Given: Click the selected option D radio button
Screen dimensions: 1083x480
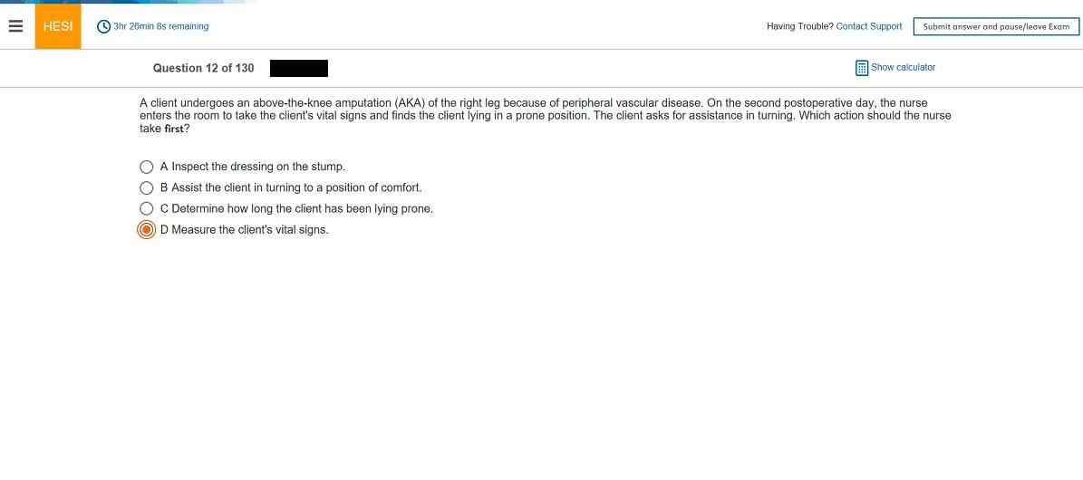Looking at the screenshot, I should (146, 229).
